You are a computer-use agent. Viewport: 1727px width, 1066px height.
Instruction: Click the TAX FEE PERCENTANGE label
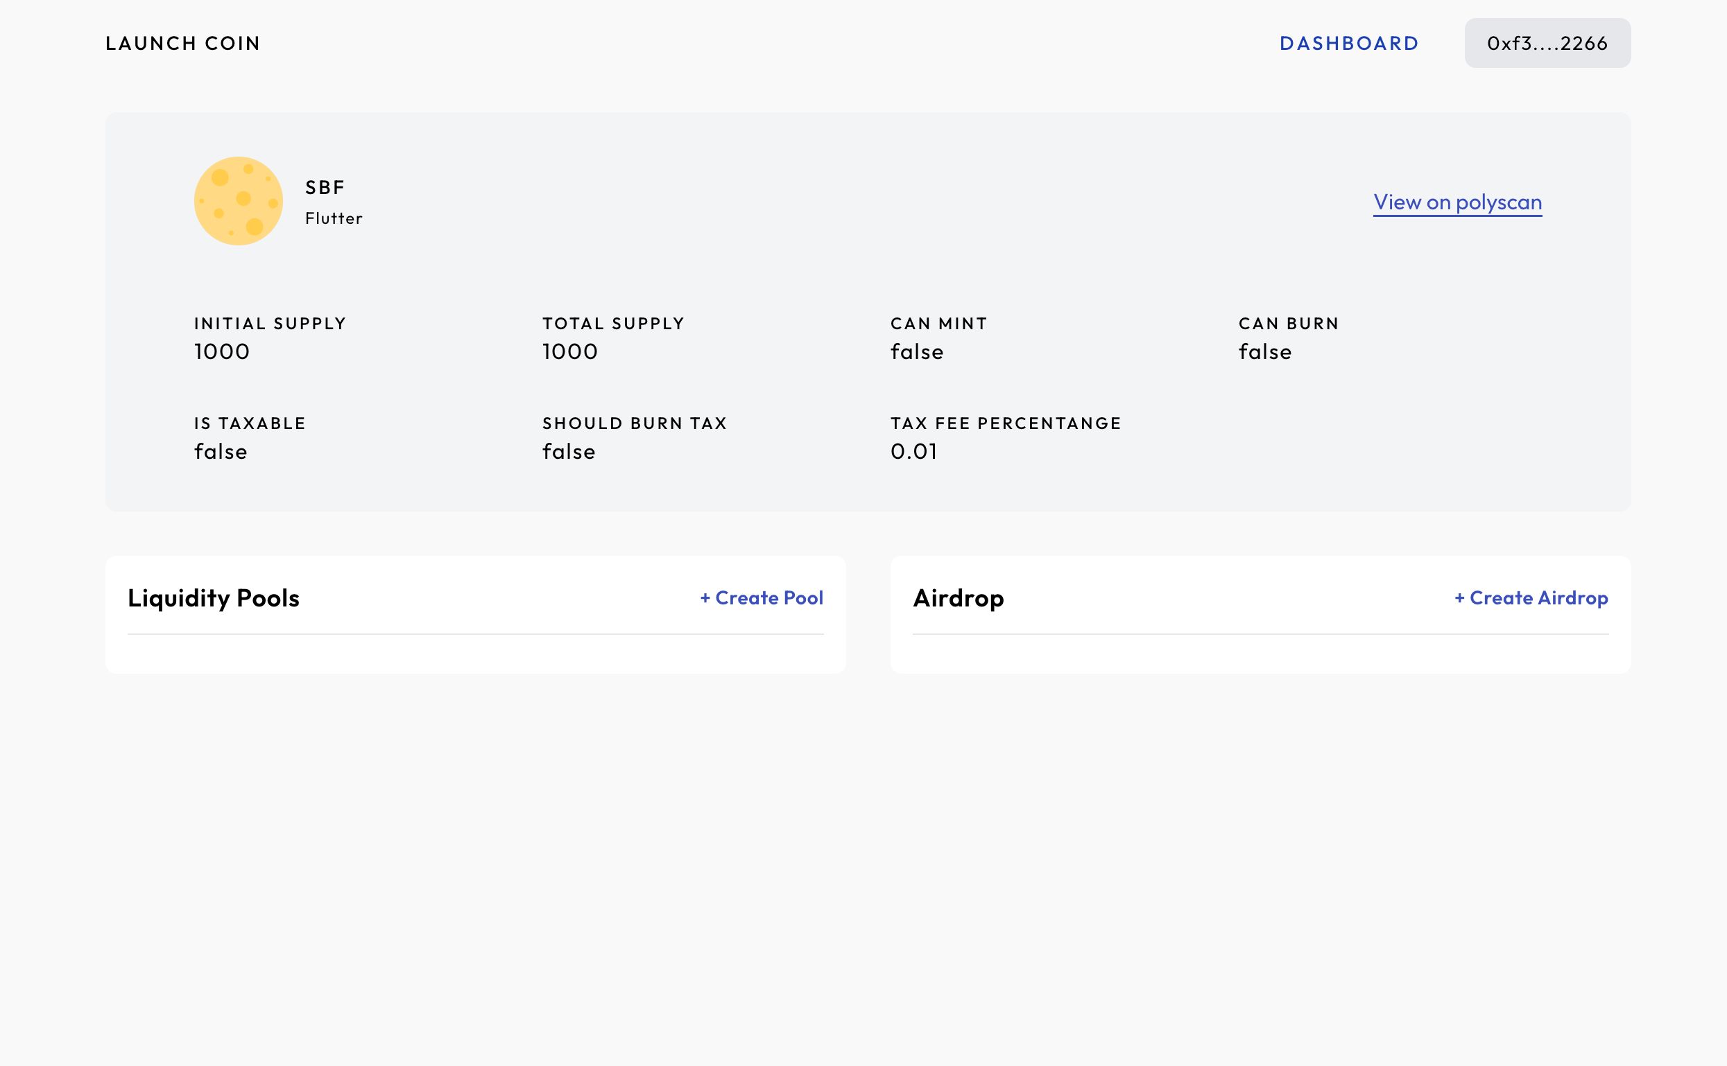tap(1005, 423)
